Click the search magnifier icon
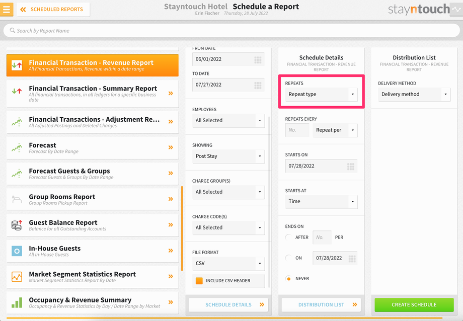The image size is (463, 321). coord(13,30)
